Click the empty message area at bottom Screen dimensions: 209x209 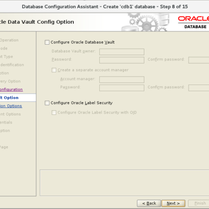point(124,183)
